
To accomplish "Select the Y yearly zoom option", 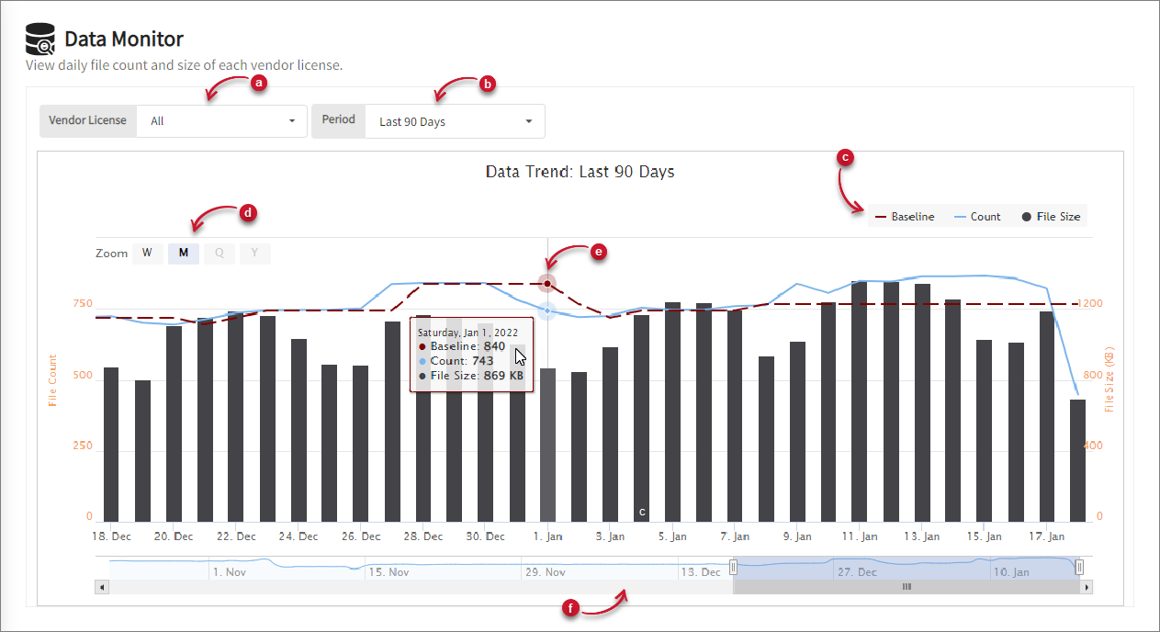I will (254, 254).
